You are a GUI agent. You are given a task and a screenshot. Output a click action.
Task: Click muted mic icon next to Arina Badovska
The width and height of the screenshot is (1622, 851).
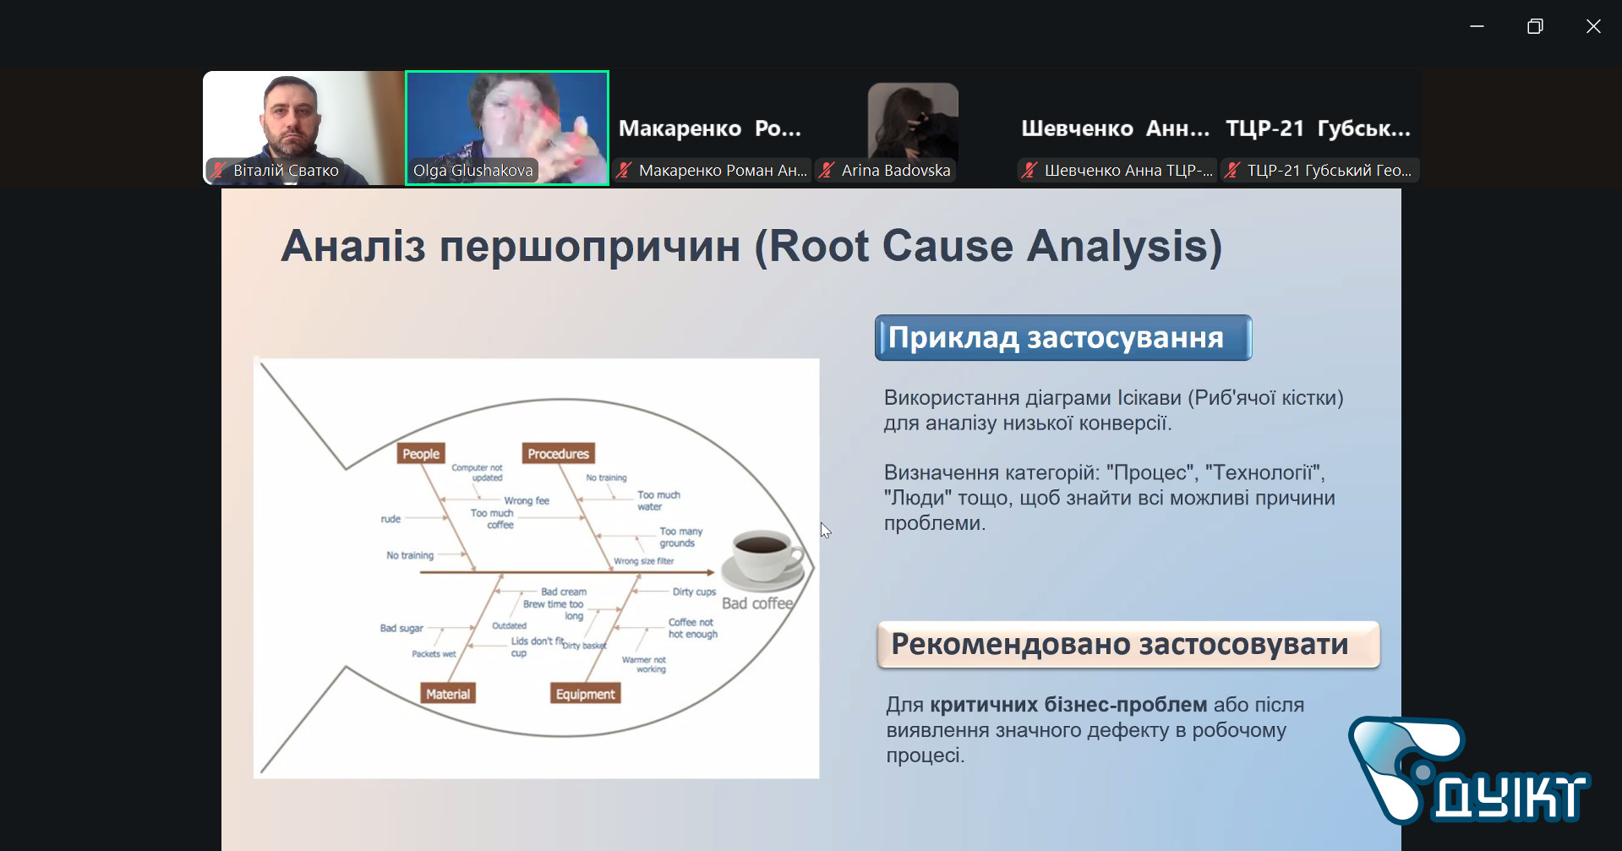(x=827, y=170)
